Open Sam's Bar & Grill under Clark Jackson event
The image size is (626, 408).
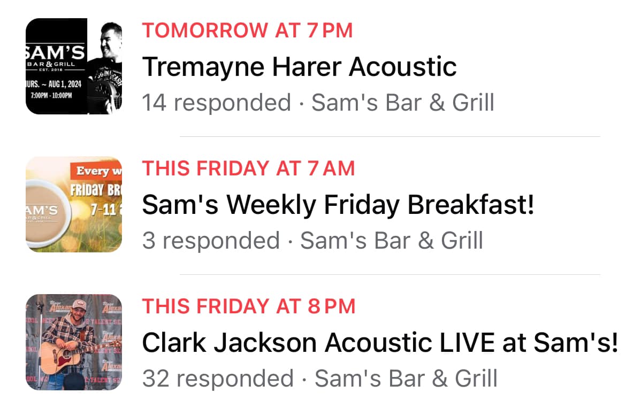[406, 379]
